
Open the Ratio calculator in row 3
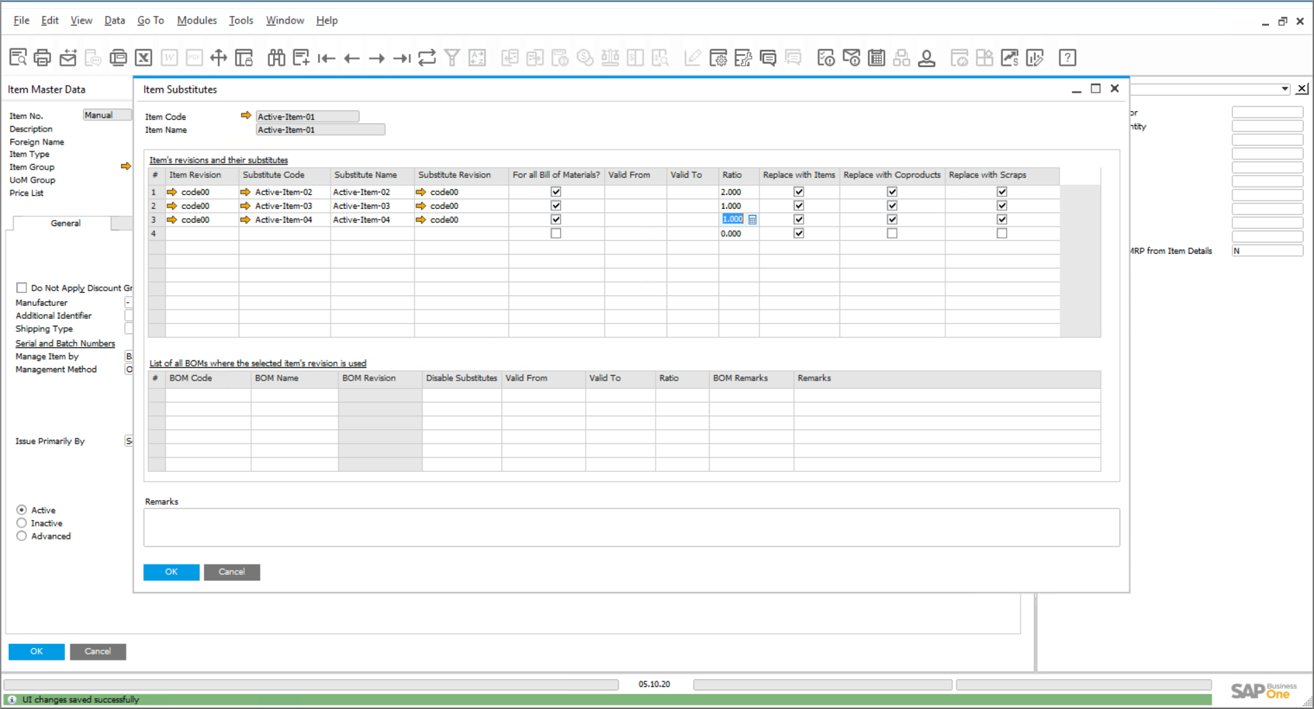pos(752,219)
